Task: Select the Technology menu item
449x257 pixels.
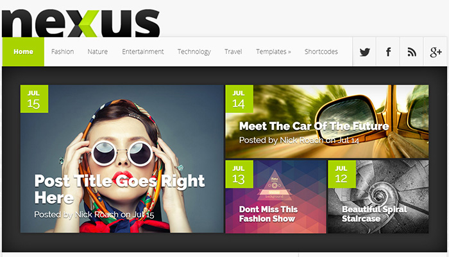Action: 194,51
